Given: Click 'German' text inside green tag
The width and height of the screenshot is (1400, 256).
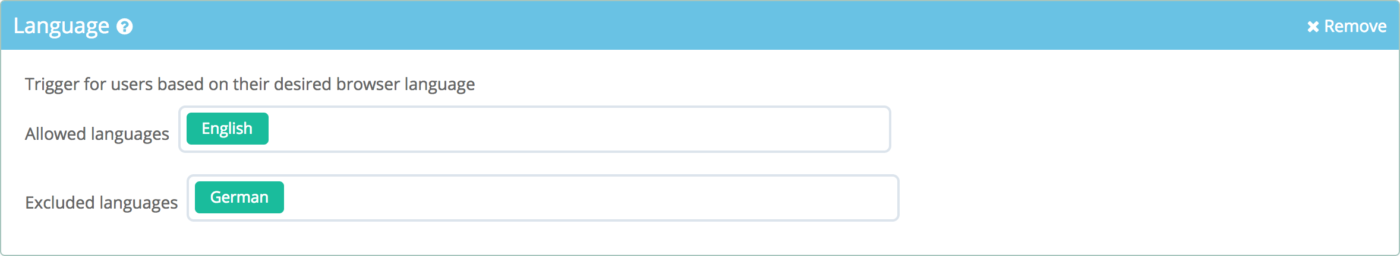Looking at the screenshot, I should click(x=239, y=197).
